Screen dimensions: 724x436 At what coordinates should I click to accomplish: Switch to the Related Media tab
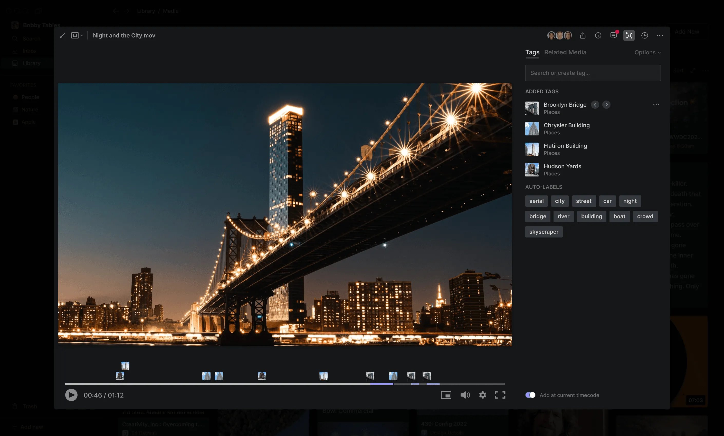coord(565,52)
